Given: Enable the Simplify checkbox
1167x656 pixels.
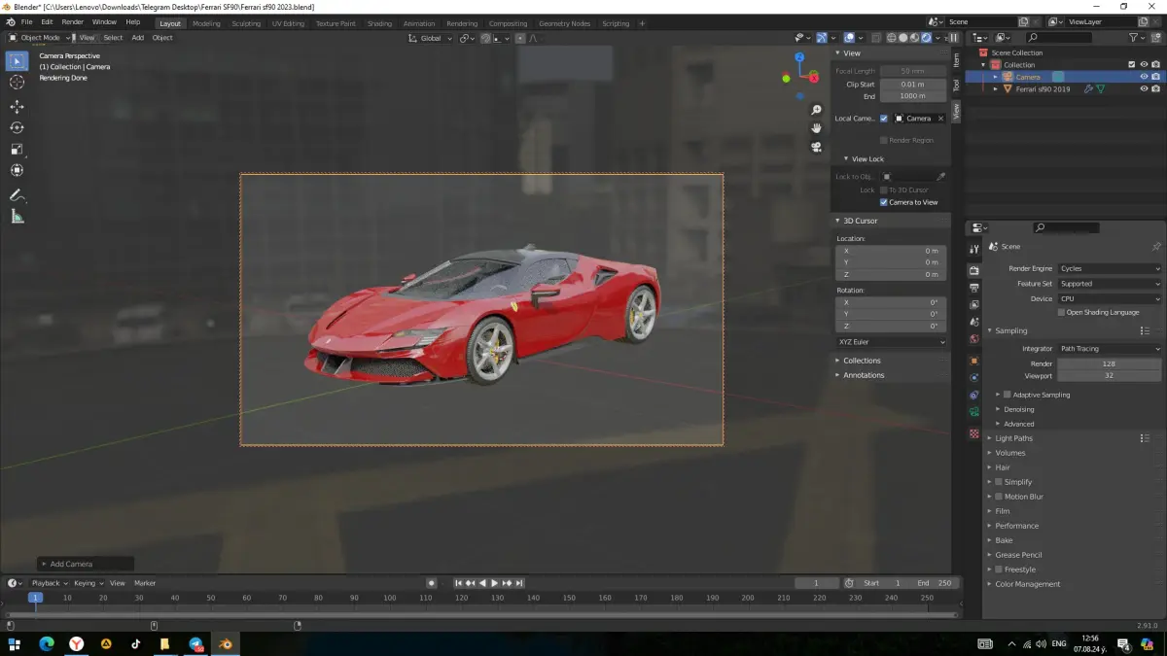Looking at the screenshot, I should [999, 482].
